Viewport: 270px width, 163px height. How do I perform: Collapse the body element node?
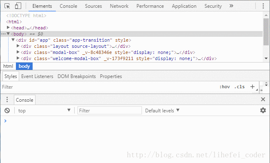tap(8, 33)
